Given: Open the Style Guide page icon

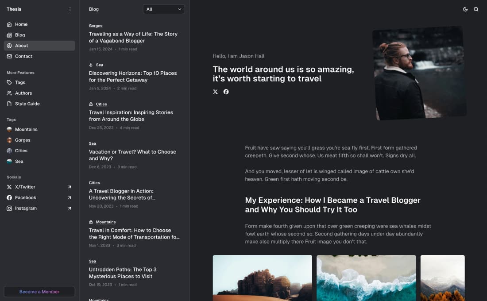Looking at the screenshot, I should [10, 104].
